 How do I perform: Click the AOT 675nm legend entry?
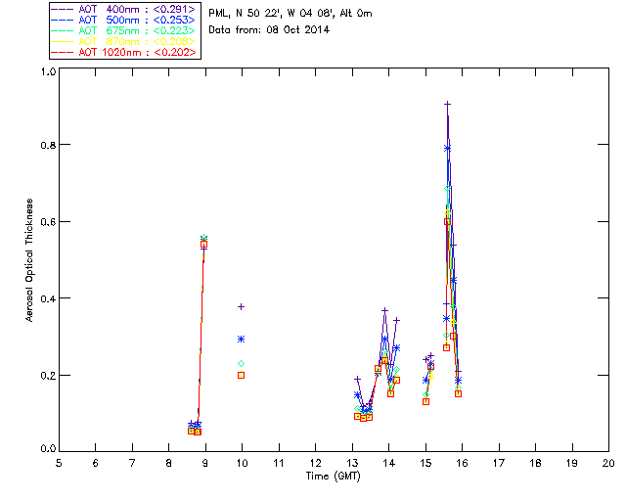click(123, 30)
